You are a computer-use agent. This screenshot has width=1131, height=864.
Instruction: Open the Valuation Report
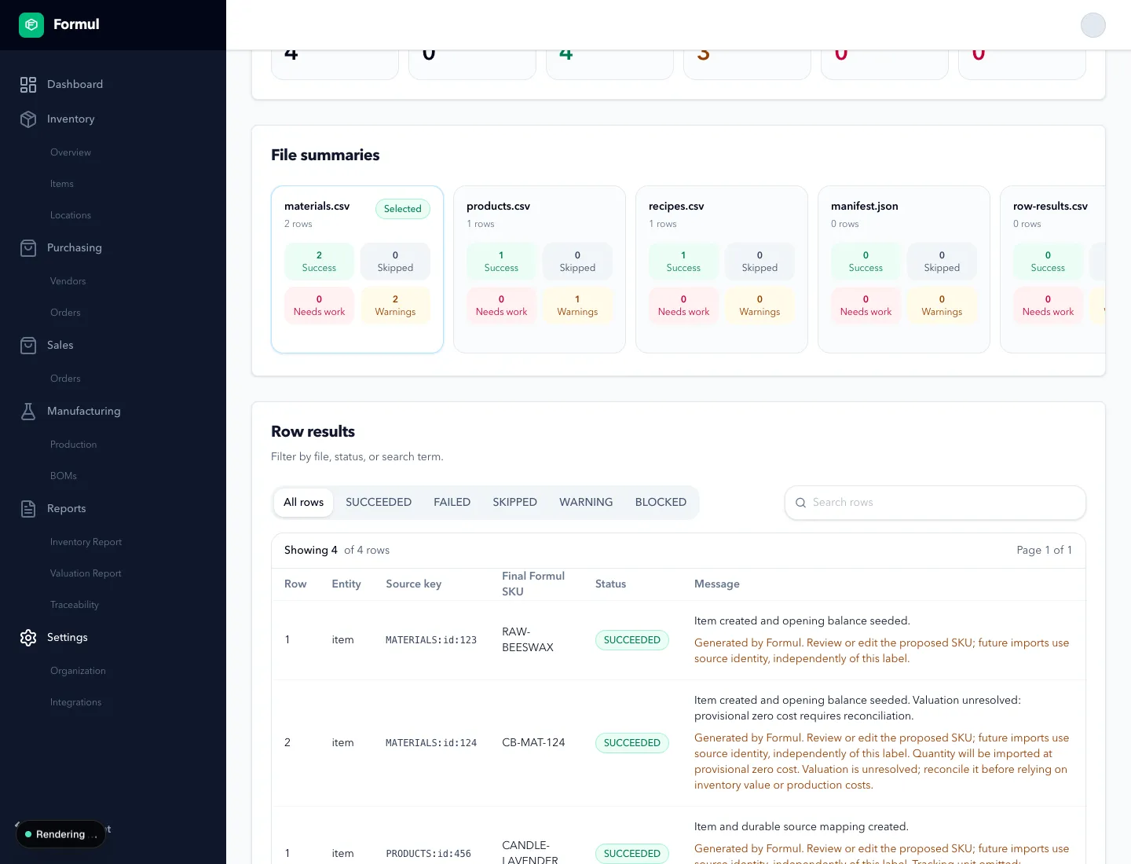[x=86, y=573]
